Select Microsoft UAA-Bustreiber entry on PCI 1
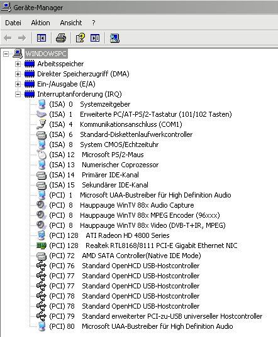The image size is (278, 337). click(140, 195)
